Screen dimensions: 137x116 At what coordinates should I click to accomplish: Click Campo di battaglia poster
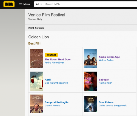[37, 104]
